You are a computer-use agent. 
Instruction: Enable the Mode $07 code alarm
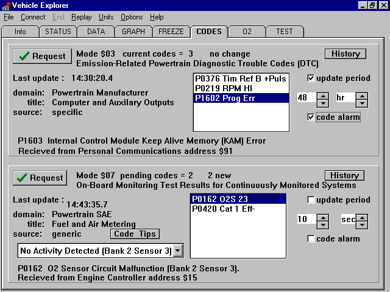pyautogui.click(x=311, y=238)
